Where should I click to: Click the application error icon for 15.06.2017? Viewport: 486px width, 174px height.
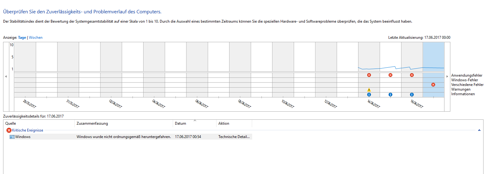(390, 75)
